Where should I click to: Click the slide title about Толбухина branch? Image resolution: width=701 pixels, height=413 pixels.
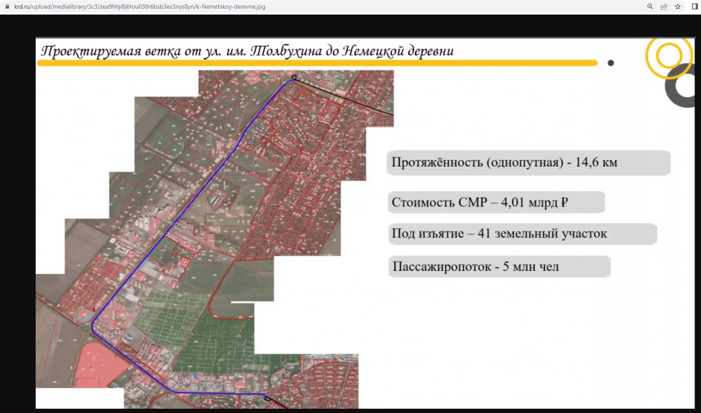[x=247, y=51]
